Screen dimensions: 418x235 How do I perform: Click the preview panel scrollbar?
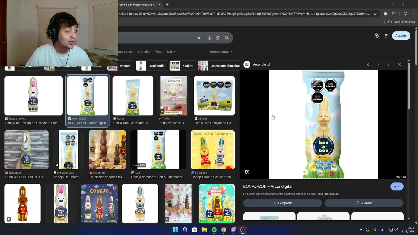[409, 86]
